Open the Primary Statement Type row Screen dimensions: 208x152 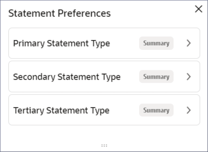[104, 43]
